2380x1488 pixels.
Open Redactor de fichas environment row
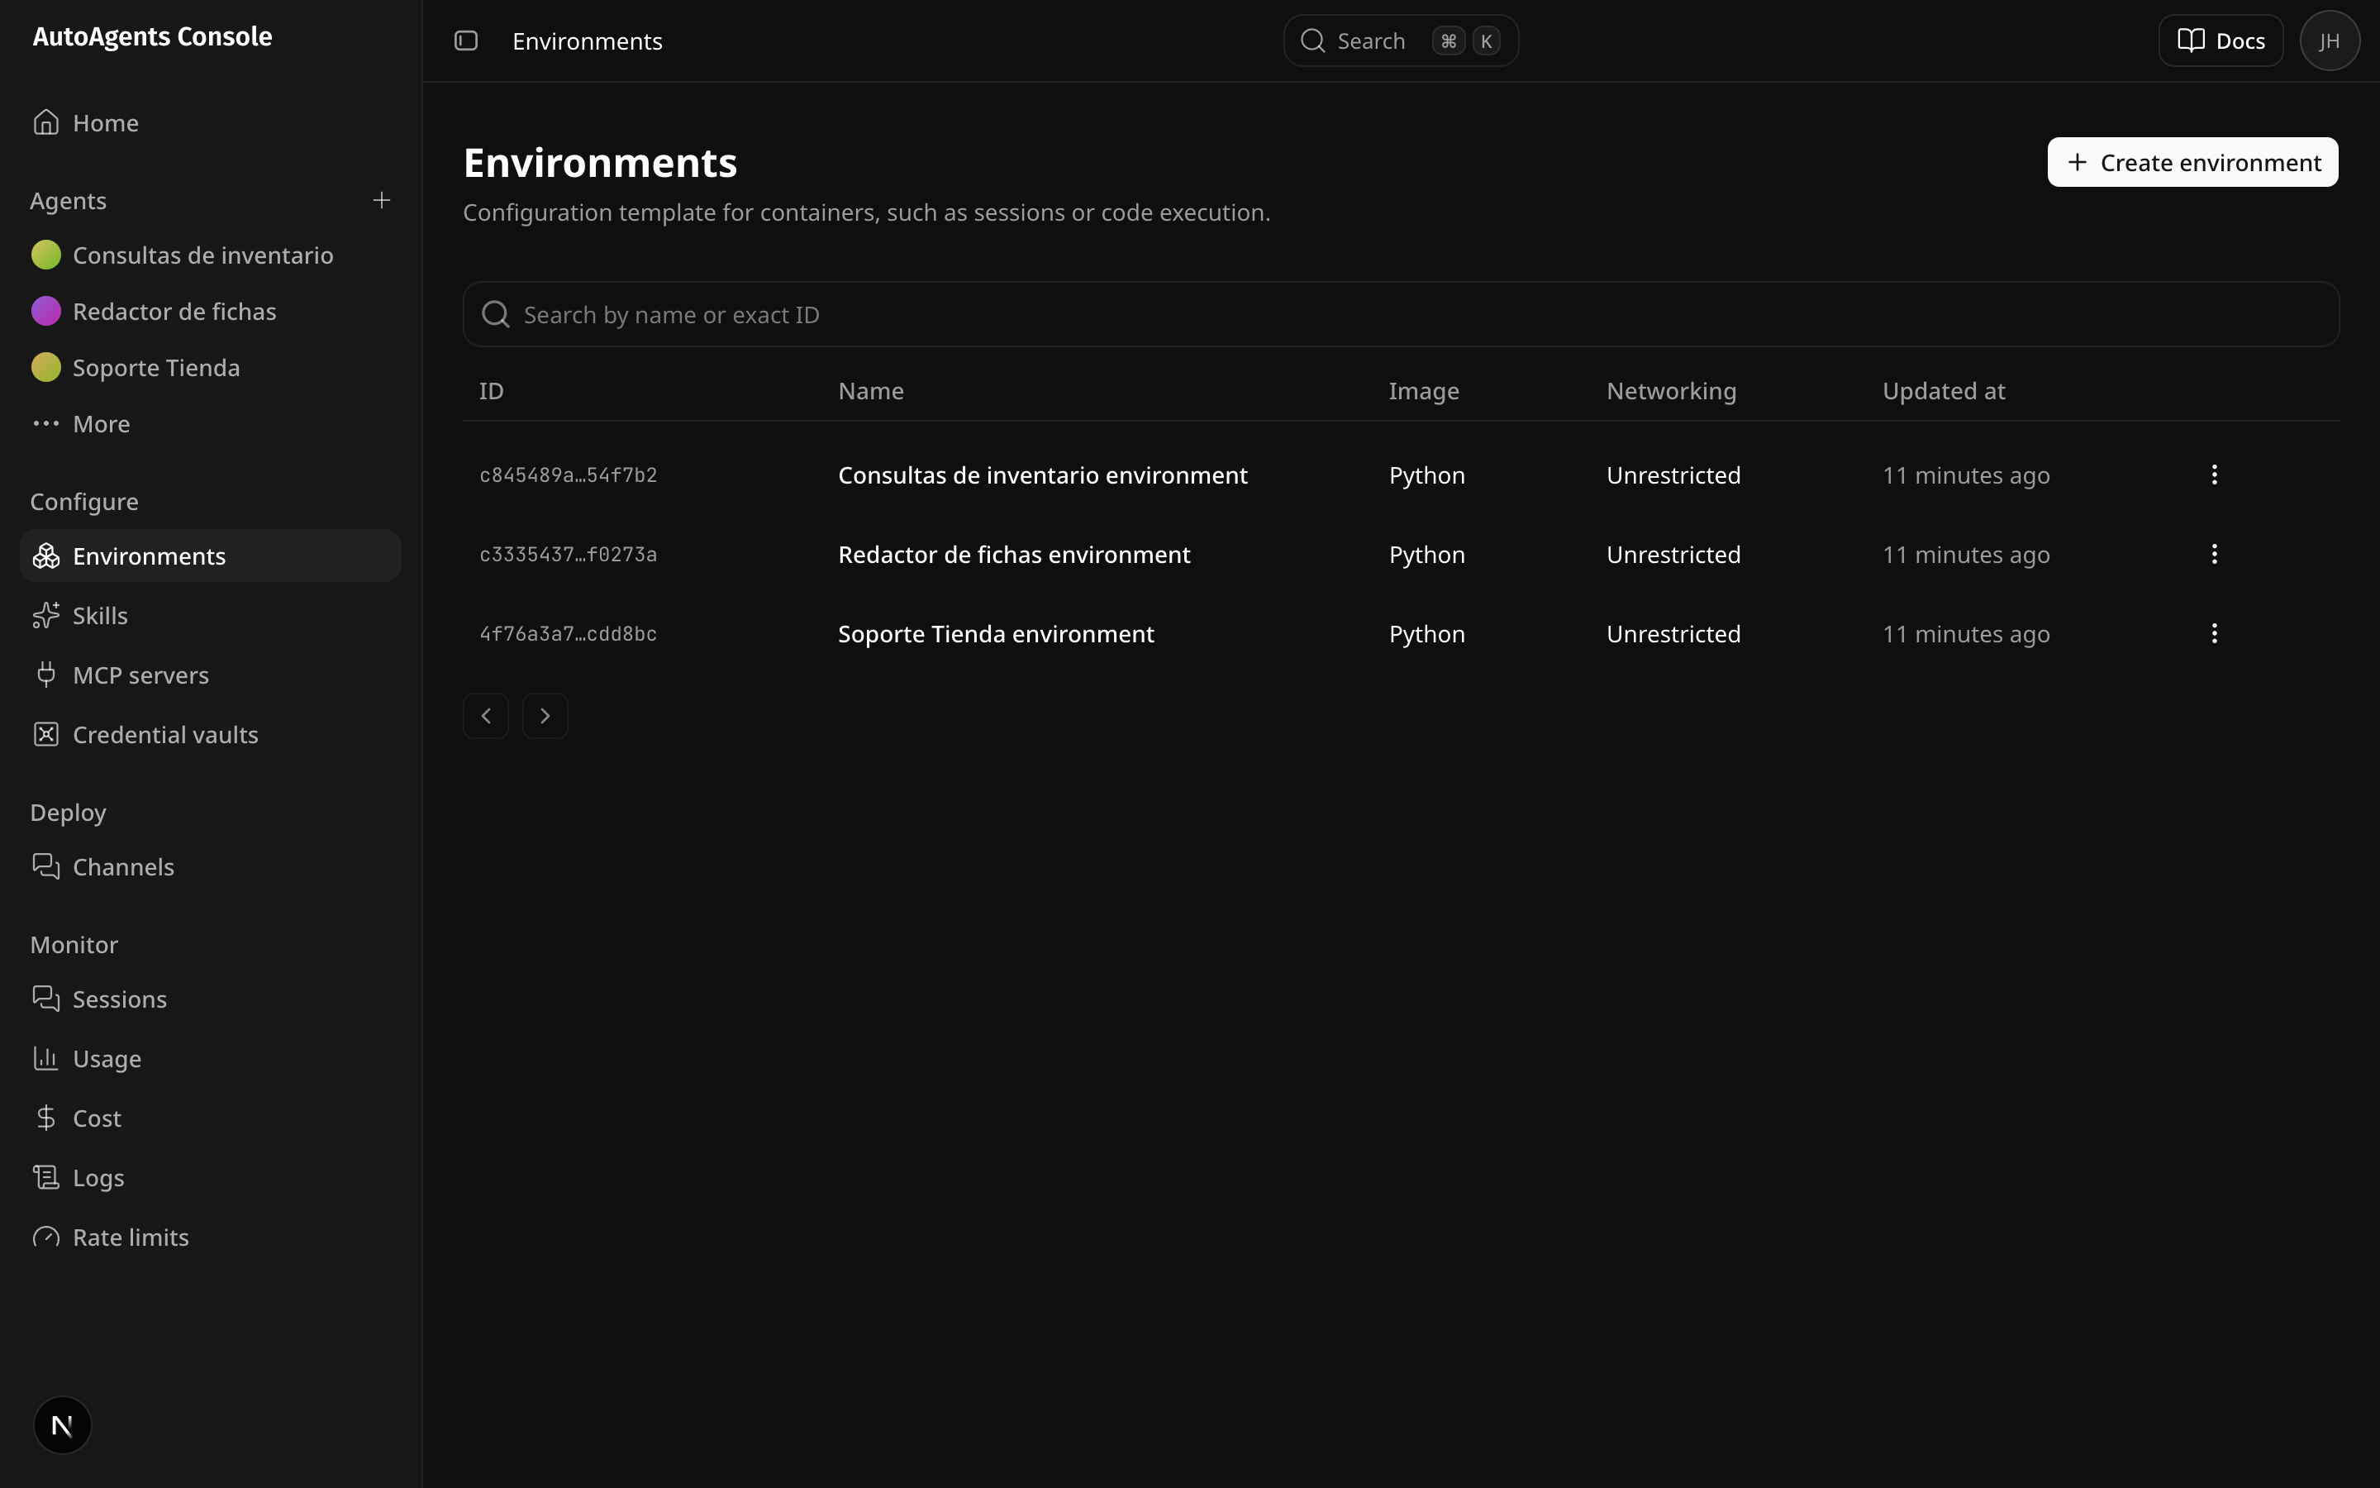[x=1401, y=554]
